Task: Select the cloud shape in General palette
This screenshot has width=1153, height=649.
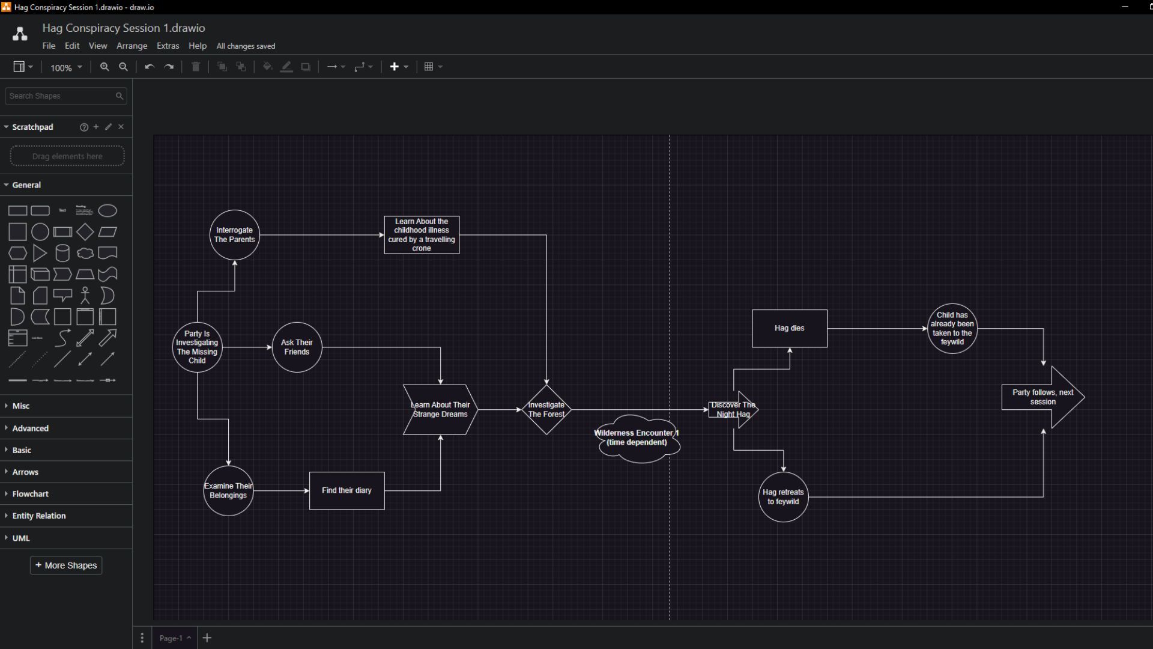Action: coord(85,253)
